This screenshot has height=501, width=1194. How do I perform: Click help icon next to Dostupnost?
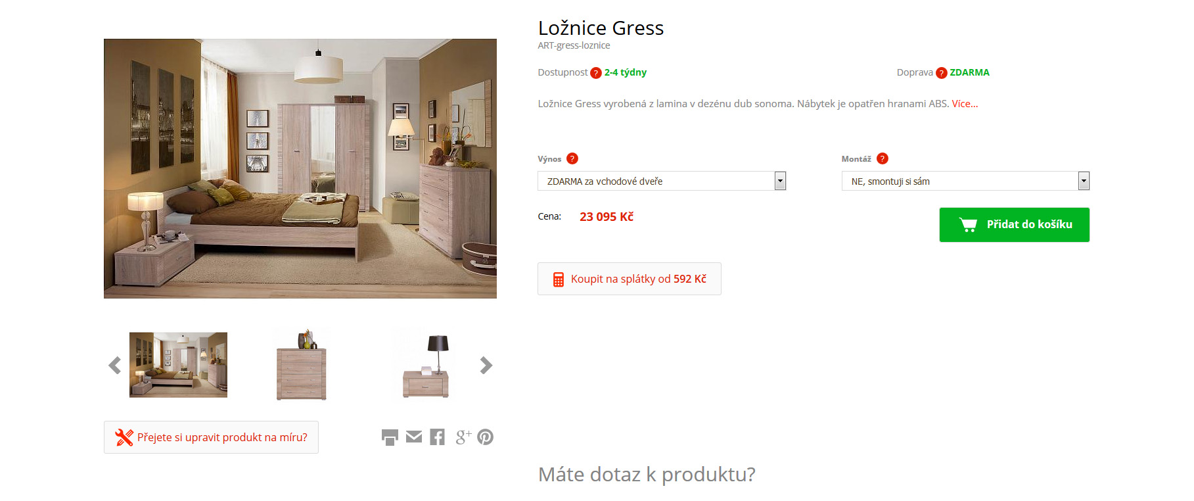point(596,73)
